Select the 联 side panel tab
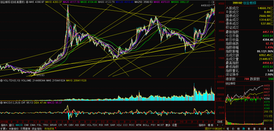The image size is (274, 131). pos(249,129)
